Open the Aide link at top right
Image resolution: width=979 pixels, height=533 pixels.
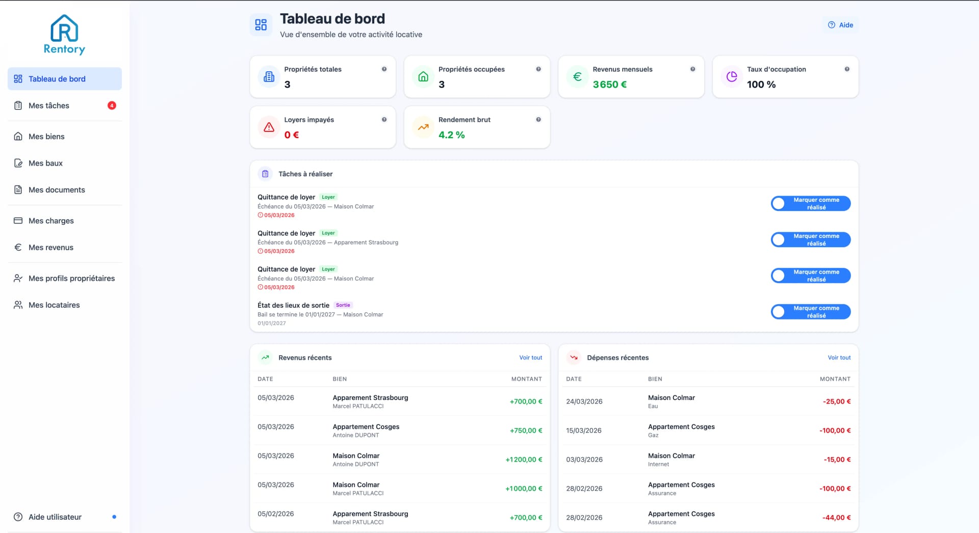pos(841,24)
